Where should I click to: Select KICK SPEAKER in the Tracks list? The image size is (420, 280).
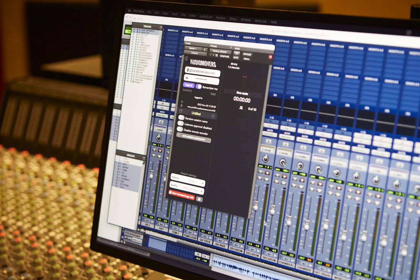148,31
